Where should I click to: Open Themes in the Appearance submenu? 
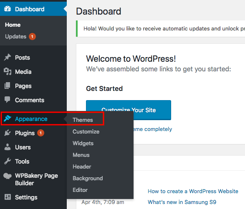83,120
